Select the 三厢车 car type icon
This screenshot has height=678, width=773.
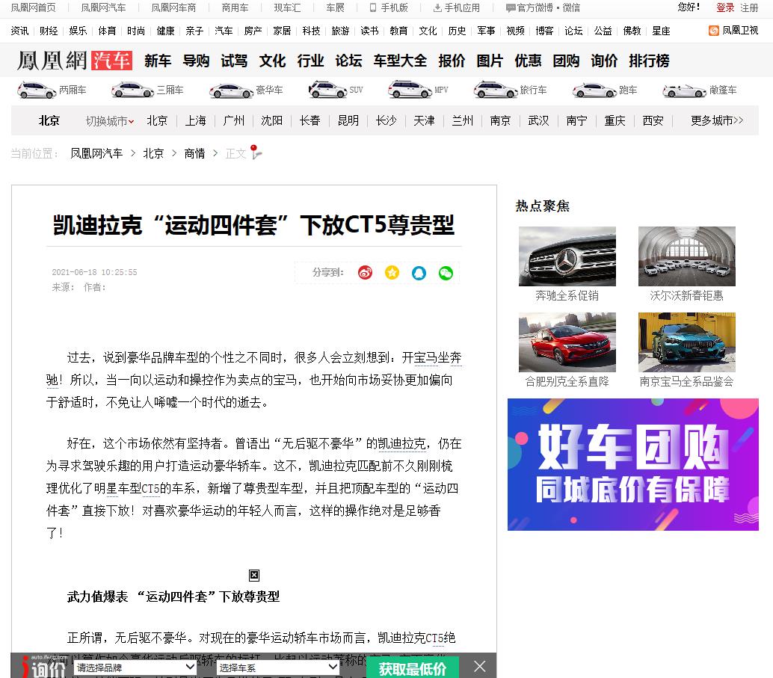[132, 90]
